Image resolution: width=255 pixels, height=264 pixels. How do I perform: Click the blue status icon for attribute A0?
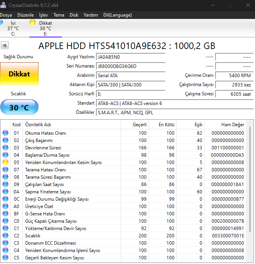[5, 206]
